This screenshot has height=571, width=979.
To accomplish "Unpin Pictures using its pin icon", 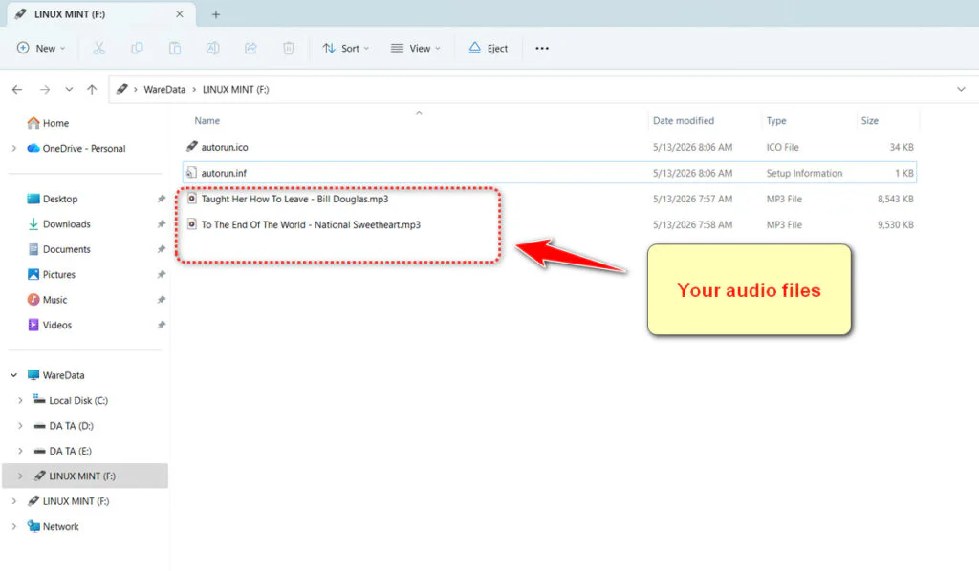I will pyautogui.click(x=161, y=274).
